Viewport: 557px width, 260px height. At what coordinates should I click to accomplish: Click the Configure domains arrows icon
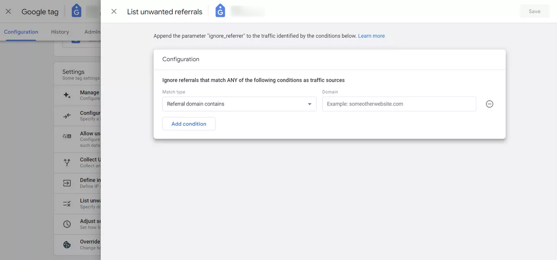(67, 116)
